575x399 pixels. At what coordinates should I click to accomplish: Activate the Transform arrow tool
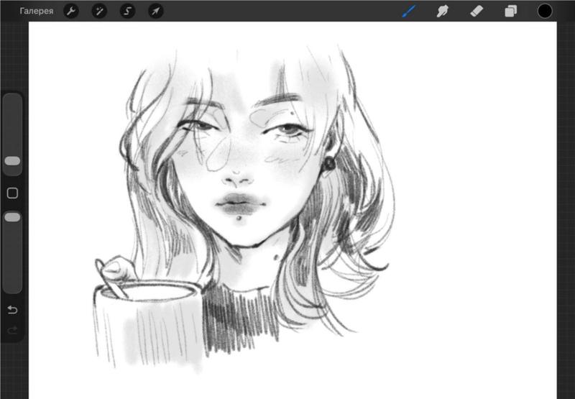tap(156, 11)
